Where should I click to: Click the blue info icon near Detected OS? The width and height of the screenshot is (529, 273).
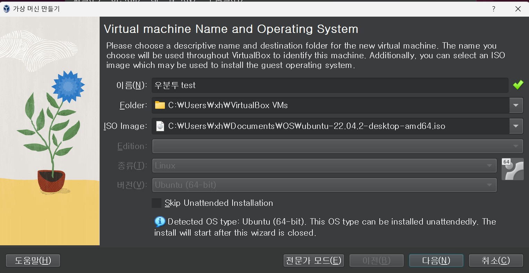(160, 222)
